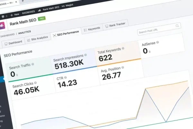Click the CTR 14.23 value
The height and width of the screenshot is (129, 193).
click(x=67, y=84)
